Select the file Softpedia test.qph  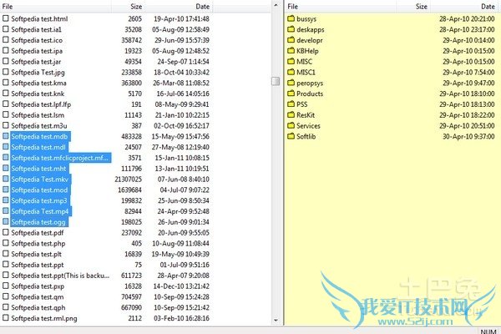[38, 307]
